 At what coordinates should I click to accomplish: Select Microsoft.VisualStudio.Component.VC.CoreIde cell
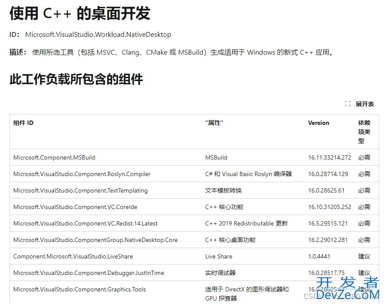point(75,207)
